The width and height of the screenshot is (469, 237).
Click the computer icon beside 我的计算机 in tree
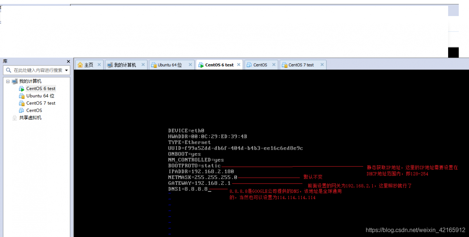tap(15, 81)
